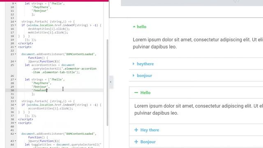263x148 pixels.
Task: Click "mobiletitles[i].click();" on line 17
Action: click(48, 32)
